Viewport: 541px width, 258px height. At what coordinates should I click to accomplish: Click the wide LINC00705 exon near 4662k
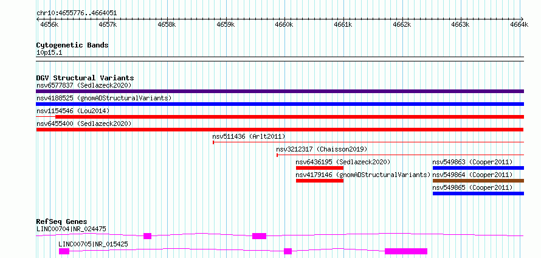(x=406, y=251)
